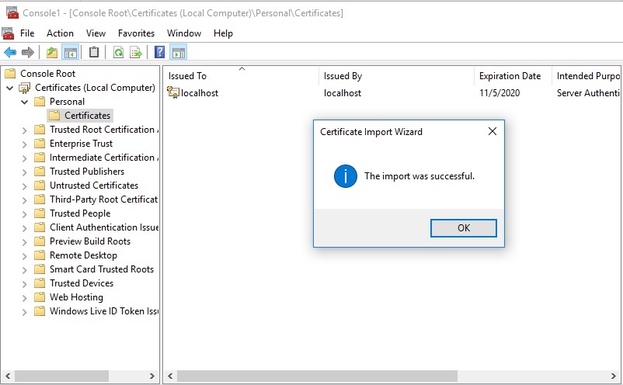Sort by Issued To column header
623x385 pixels.
point(241,76)
